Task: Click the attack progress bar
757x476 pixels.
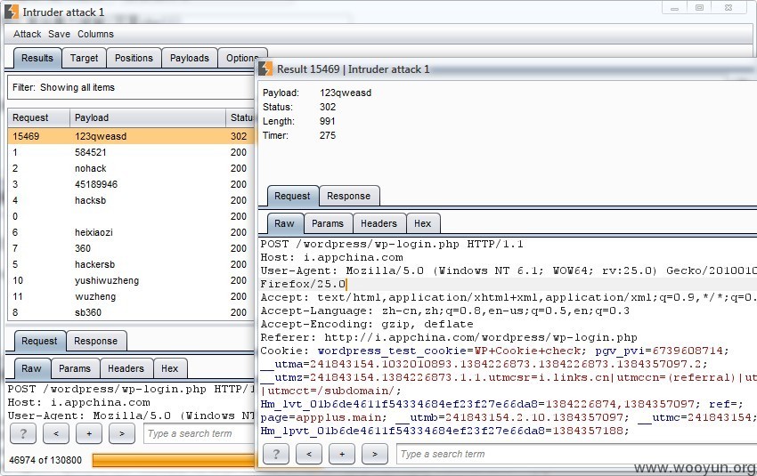Action: 174,460
